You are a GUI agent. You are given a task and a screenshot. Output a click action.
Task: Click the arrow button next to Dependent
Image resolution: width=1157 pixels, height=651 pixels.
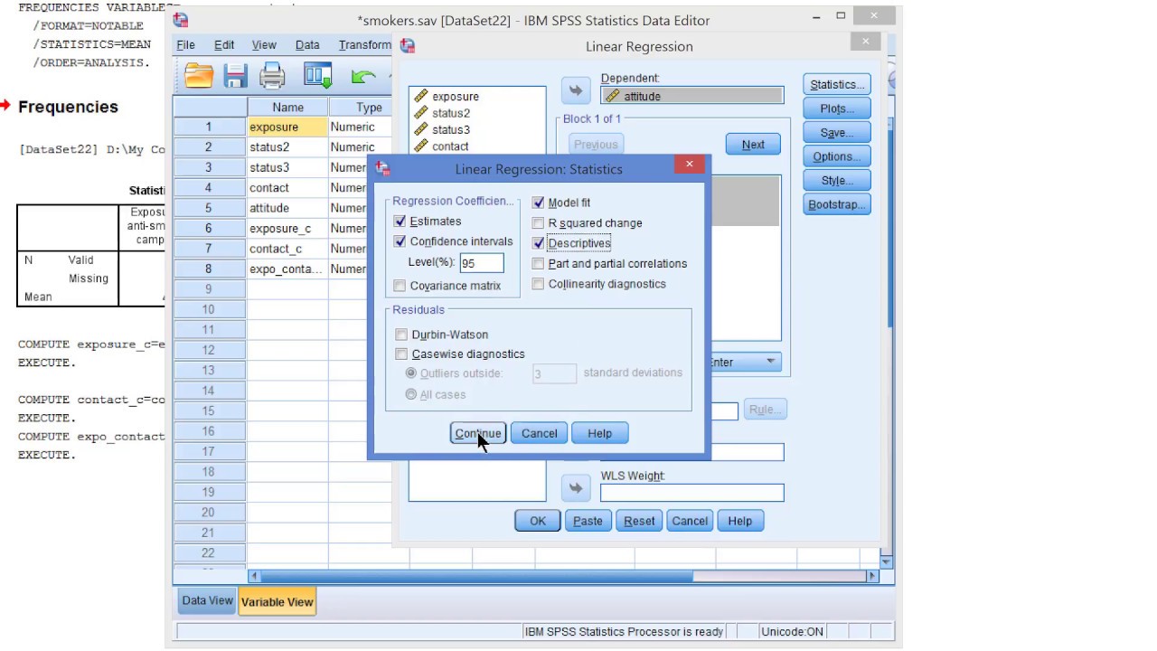(576, 90)
